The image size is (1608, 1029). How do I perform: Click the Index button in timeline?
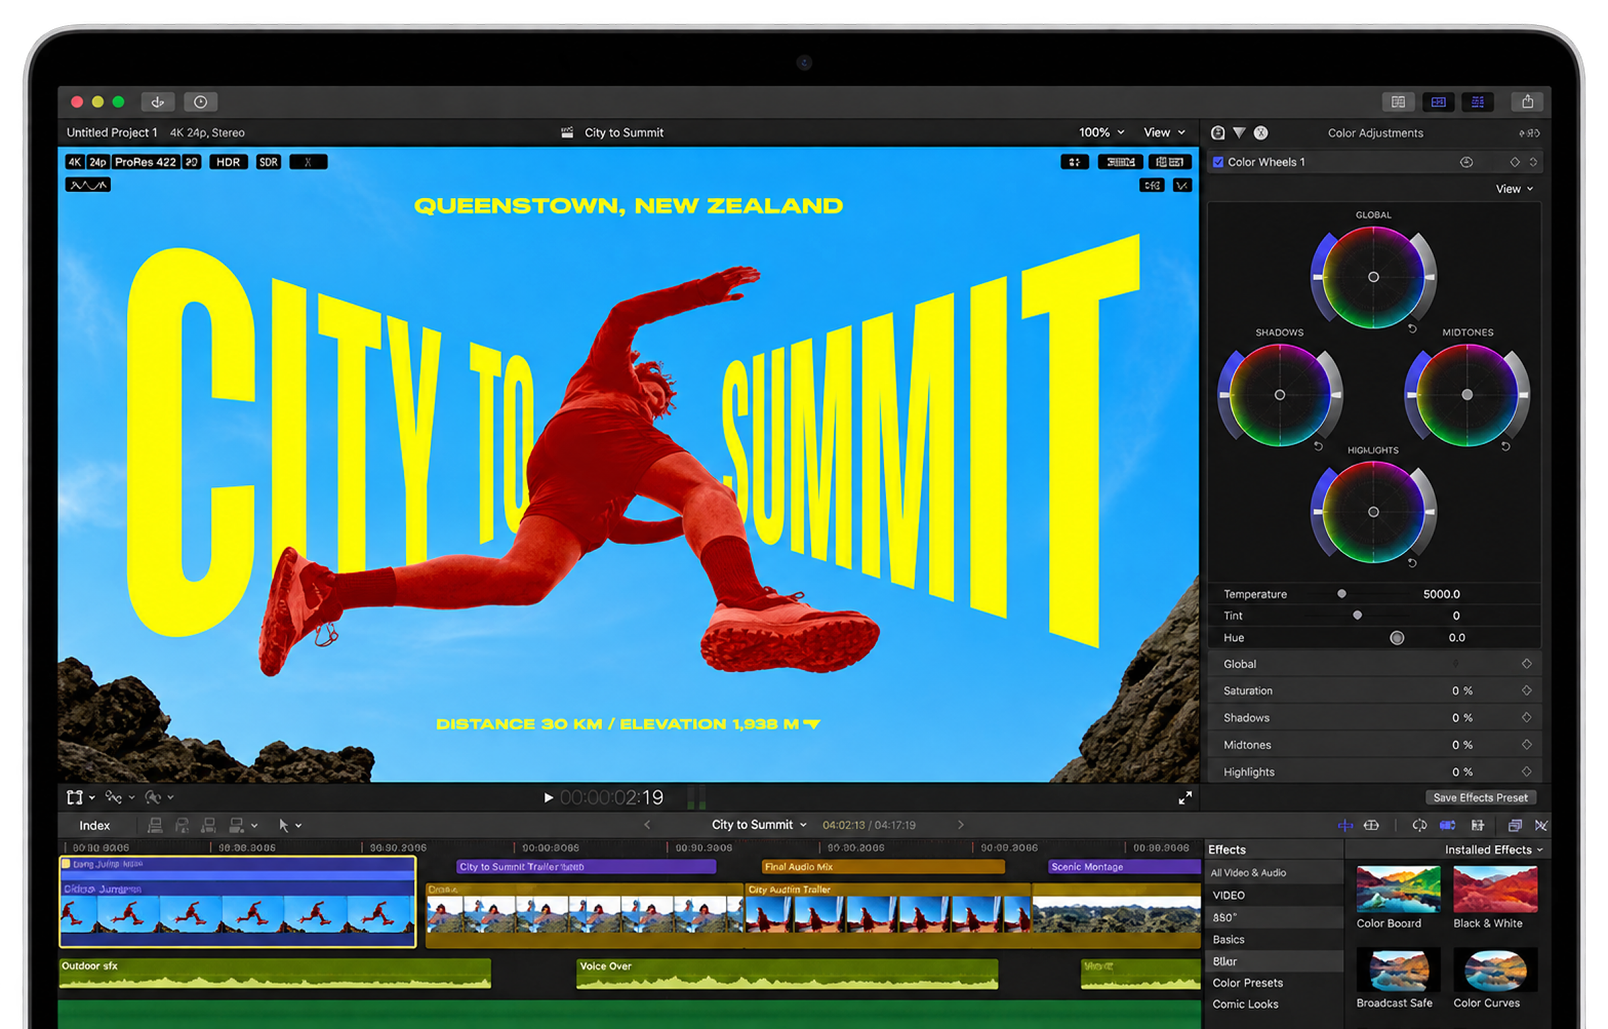94,825
